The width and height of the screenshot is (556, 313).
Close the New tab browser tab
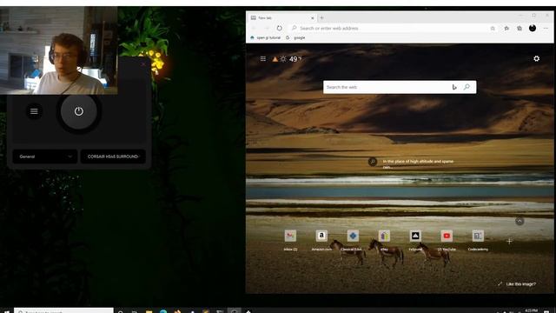pyautogui.click(x=313, y=17)
